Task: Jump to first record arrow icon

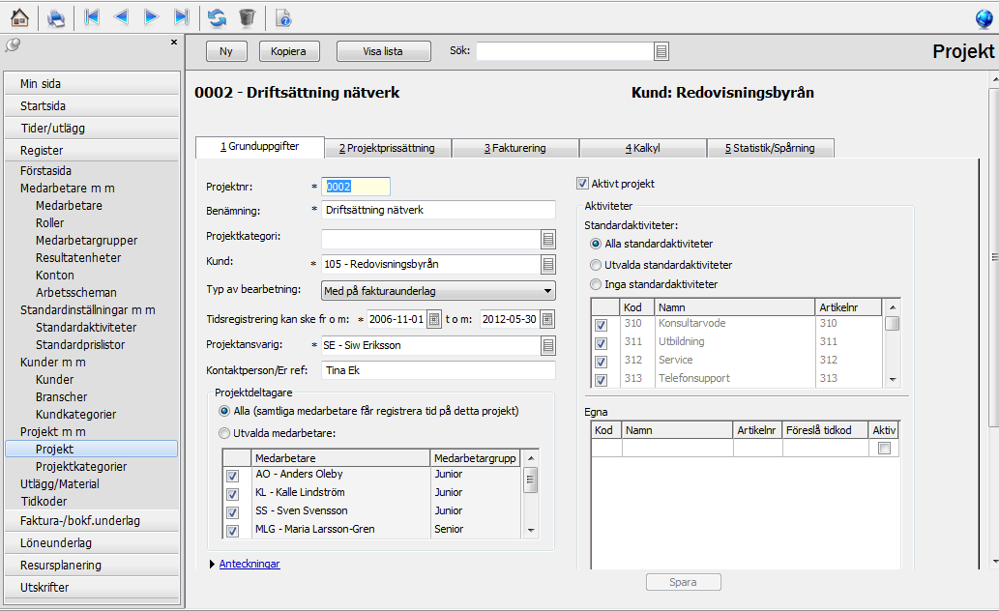Action: coord(92,17)
